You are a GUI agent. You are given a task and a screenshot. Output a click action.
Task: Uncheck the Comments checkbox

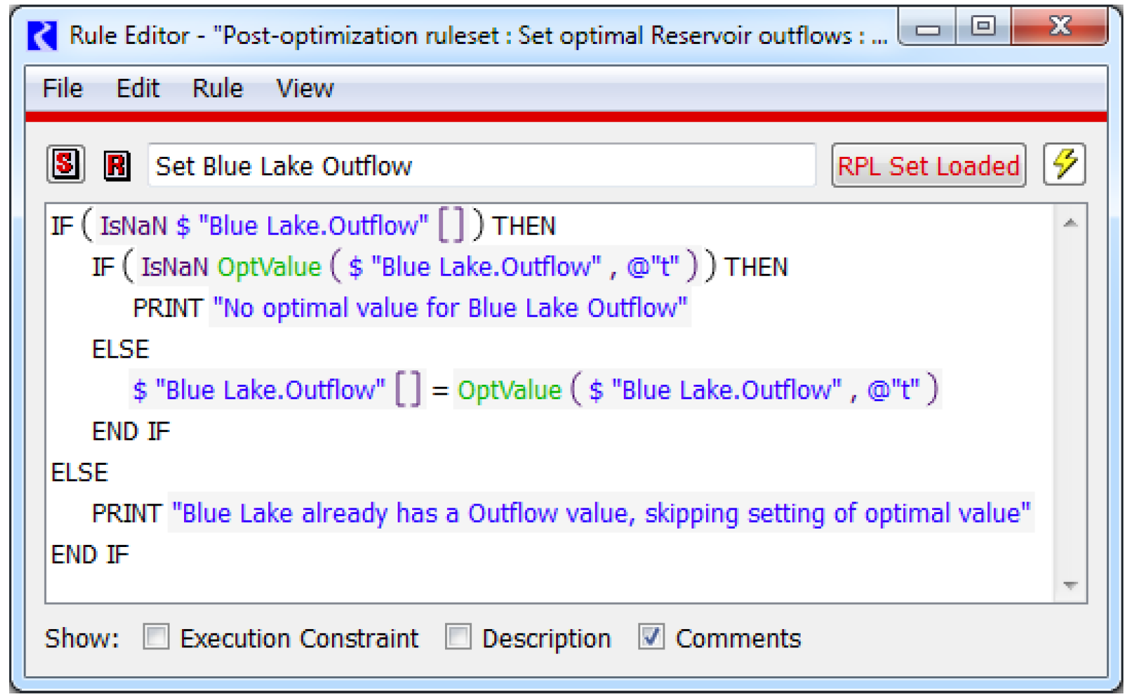pyautogui.click(x=651, y=637)
